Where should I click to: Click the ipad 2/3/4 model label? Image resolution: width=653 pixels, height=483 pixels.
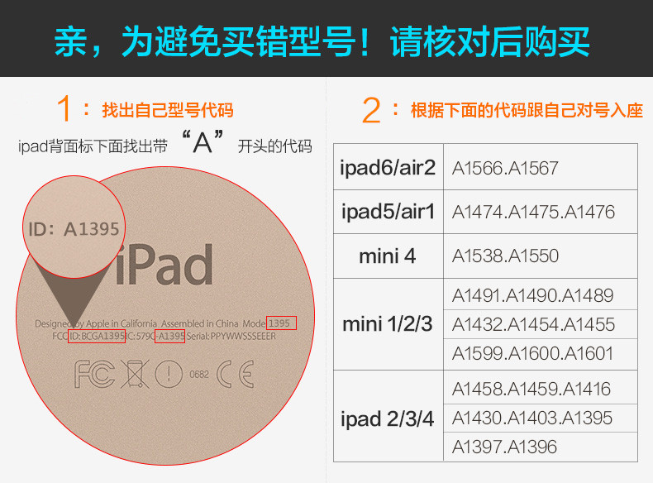tap(387, 418)
